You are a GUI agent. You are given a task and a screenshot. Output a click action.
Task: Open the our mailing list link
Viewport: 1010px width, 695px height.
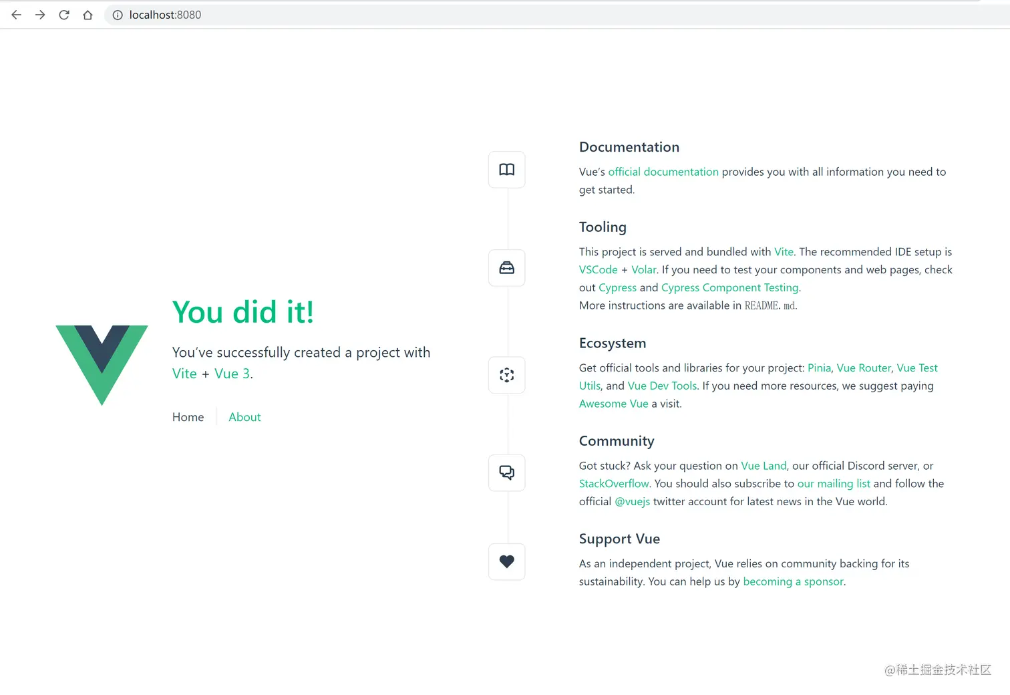click(x=834, y=484)
